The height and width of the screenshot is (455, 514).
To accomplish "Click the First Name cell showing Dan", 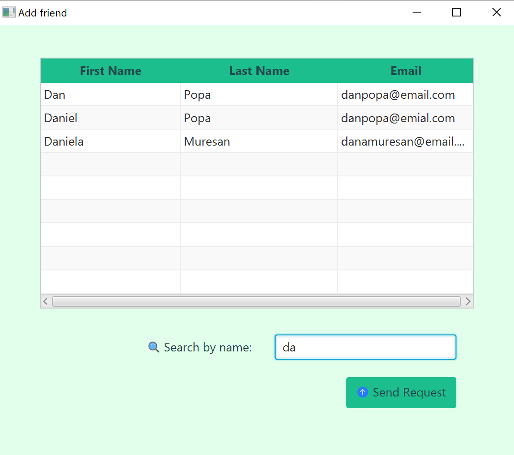I will pos(55,94).
